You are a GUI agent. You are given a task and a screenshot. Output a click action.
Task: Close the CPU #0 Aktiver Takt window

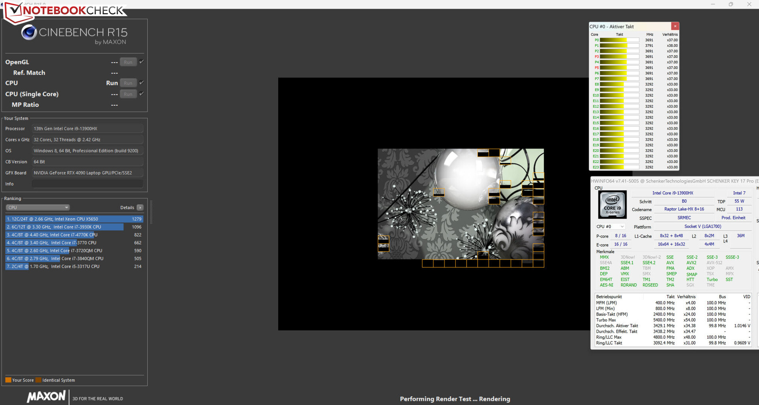(x=675, y=26)
